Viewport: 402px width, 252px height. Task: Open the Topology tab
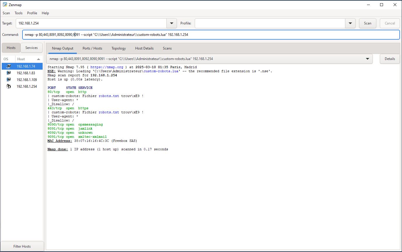(119, 48)
